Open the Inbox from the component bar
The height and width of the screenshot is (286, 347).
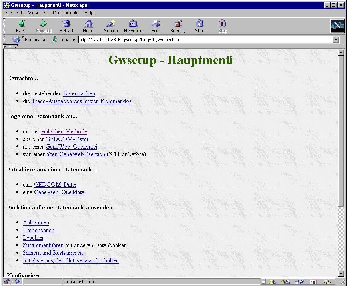(286, 282)
